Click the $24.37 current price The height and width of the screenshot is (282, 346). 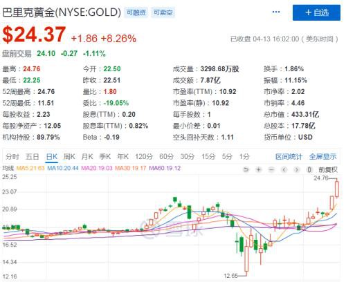[x=35, y=35]
